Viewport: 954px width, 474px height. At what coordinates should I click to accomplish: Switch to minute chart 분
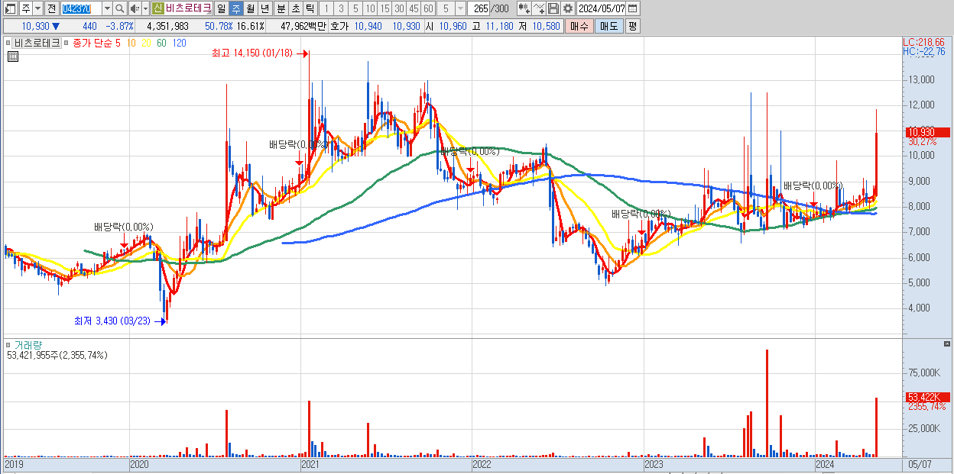281,8
